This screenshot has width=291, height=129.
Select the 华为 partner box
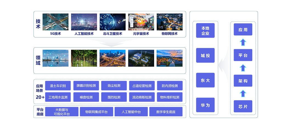205,105
